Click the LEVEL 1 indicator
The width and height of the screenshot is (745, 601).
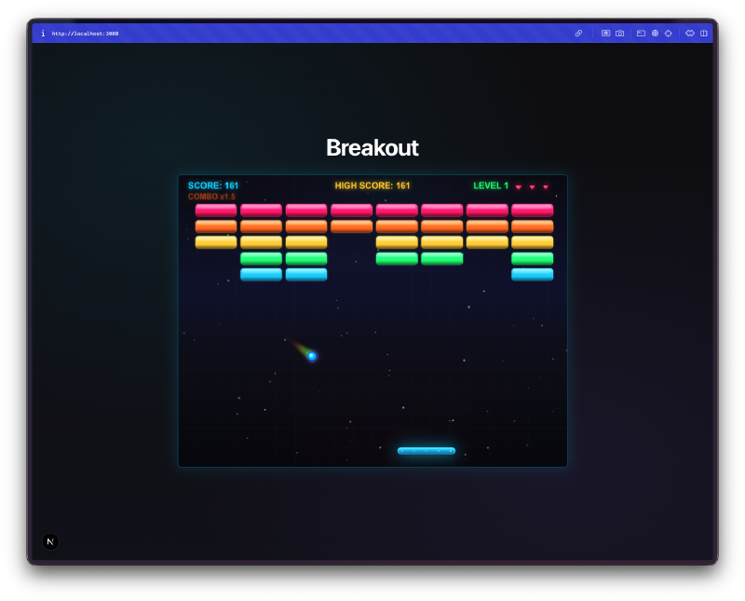(491, 185)
